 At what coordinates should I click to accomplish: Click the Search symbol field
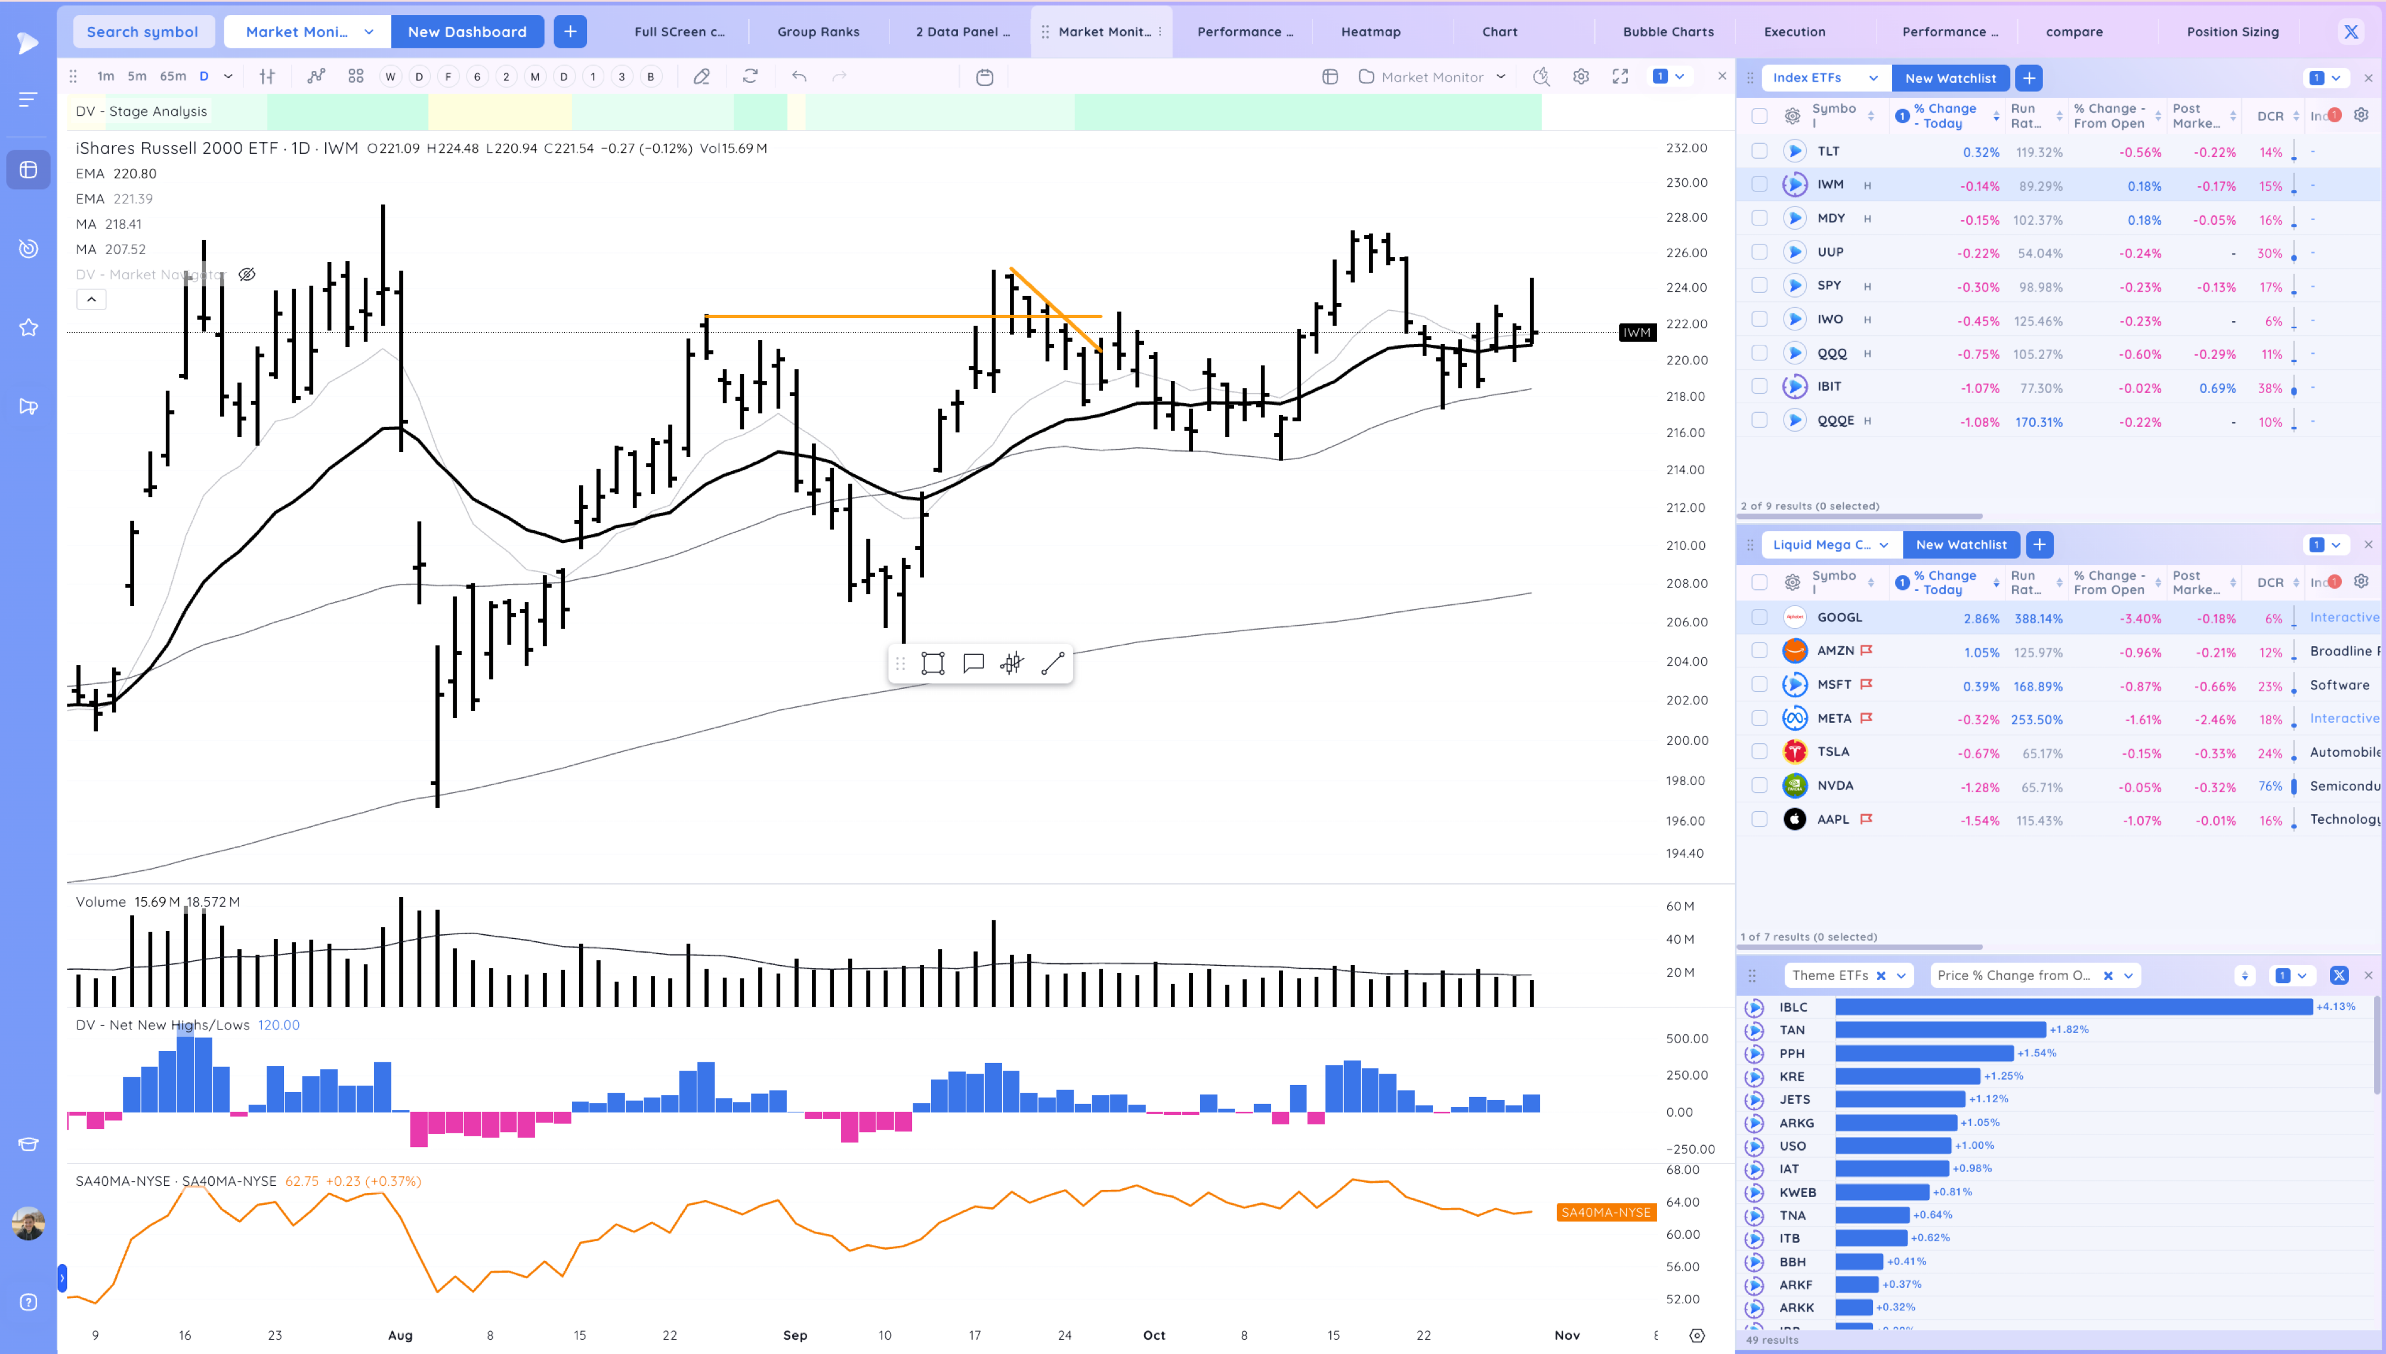pos(143,32)
